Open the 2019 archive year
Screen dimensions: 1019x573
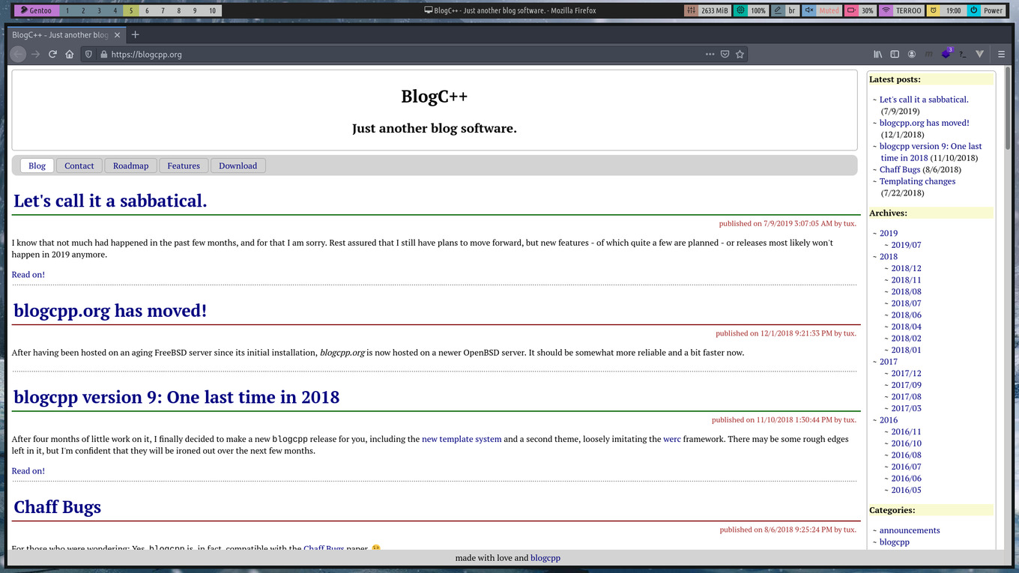889,233
